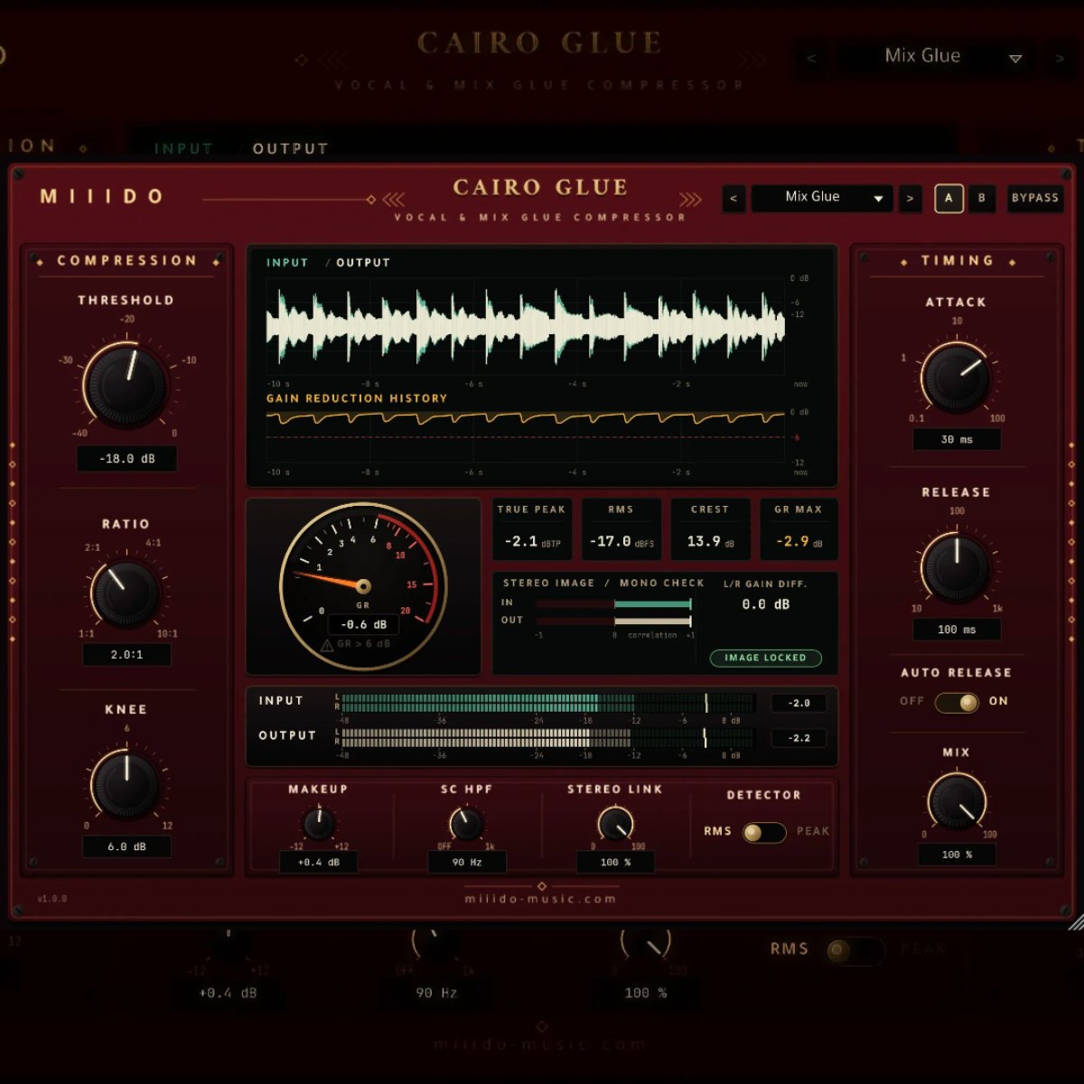The height and width of the screenshot is (1084, 1084).
Task: Click the output peak value -2.2
Action: (799, 738)
